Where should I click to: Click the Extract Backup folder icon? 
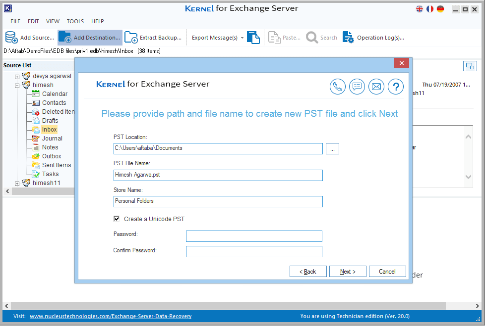click(131, 37)
